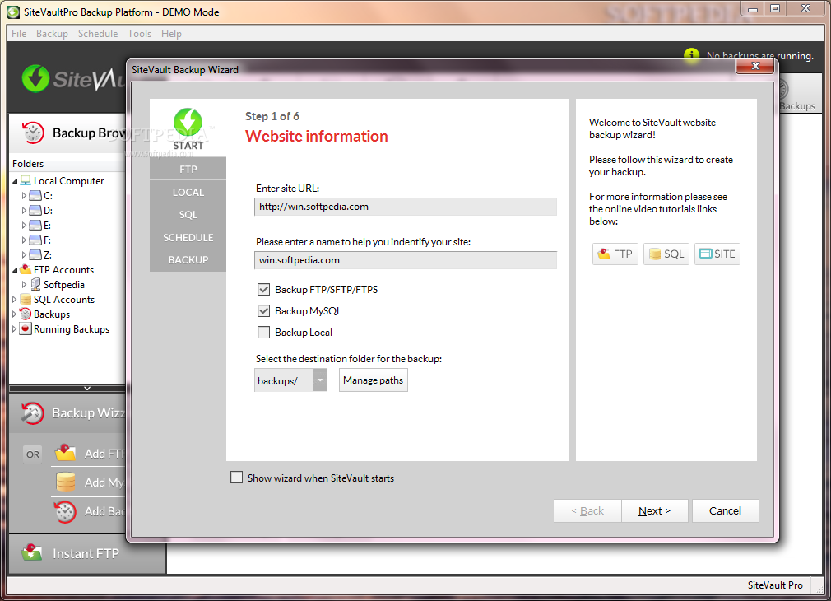Image resolution: width=831 pixels, height=601 pixels.
Task: Select the F: drive icon
Action: (x=35, y=240)
